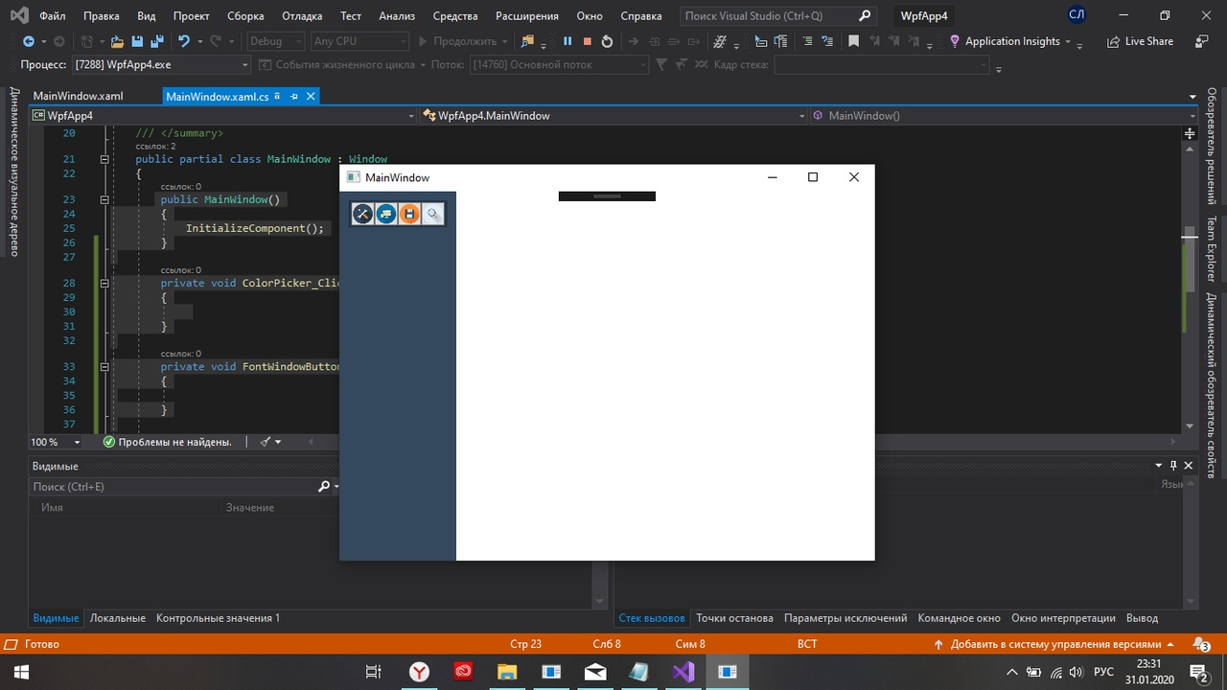This screenshot has height=690, width=1227.
Task: Open the Debug configuration dropdown
Action: (x=274, y=41)
